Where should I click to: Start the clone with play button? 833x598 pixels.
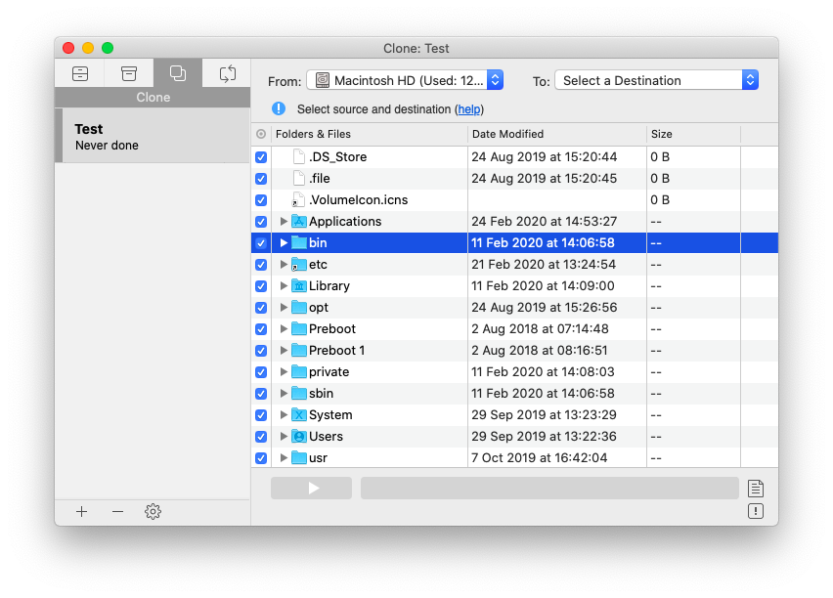click(x=311, y=488)
